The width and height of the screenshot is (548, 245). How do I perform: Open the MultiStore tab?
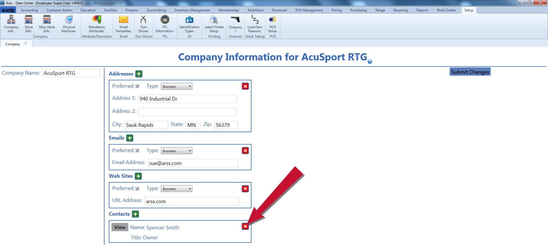pyautogui.click(x=255, y=10)
